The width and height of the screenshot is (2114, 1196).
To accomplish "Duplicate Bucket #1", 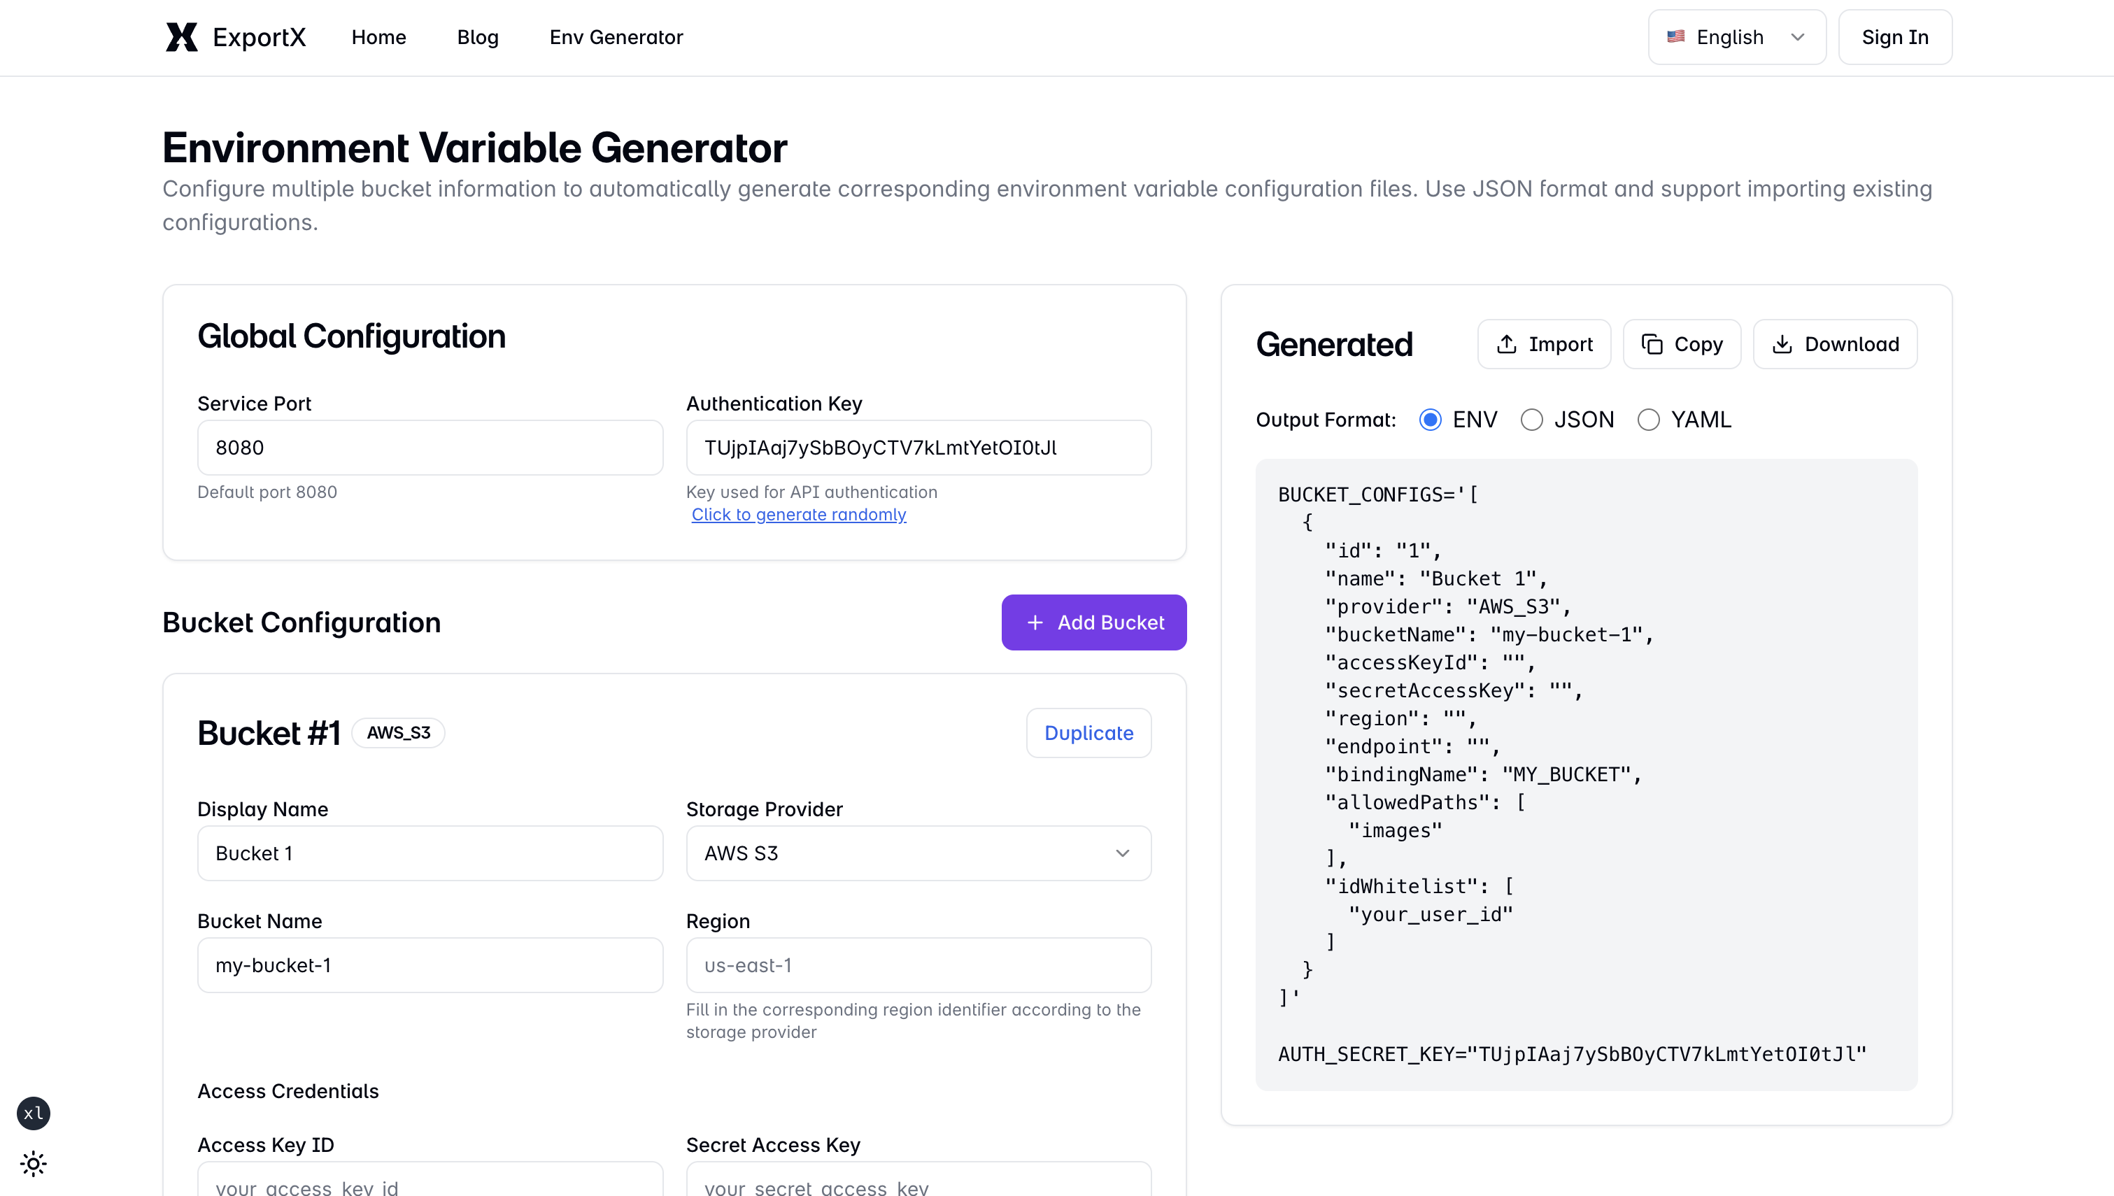I will pyautogui.click(x=1088, y=733).
